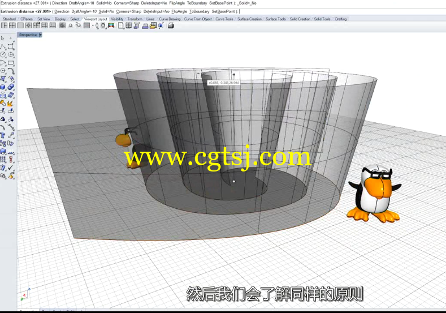Click the Explode tool icon
Viewport: 446px width, 313px height.
[11, 104]
